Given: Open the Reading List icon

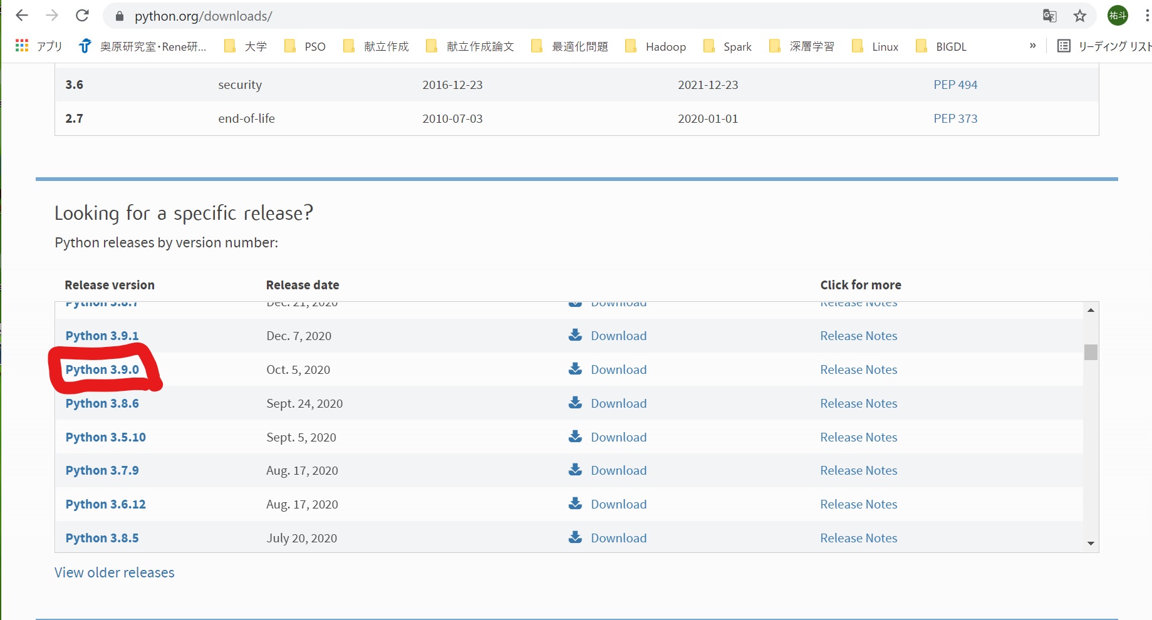Looking at the screenshot, I should tap(1064, 46).
